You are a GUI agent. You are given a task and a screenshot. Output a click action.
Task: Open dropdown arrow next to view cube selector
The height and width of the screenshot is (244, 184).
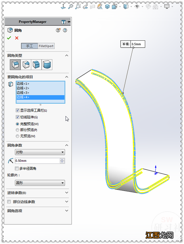(120, 7)
